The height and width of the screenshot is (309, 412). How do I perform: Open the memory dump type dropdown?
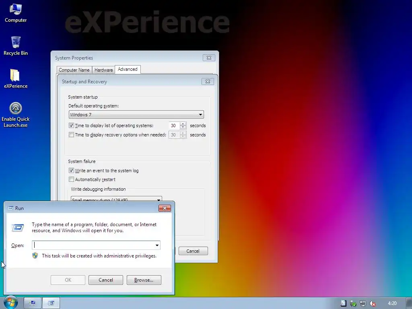coord(116,199)
